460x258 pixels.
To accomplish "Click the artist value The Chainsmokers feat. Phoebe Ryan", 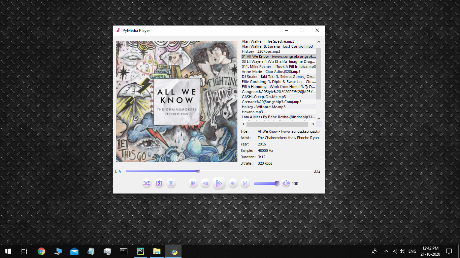I will coord(288,138).
